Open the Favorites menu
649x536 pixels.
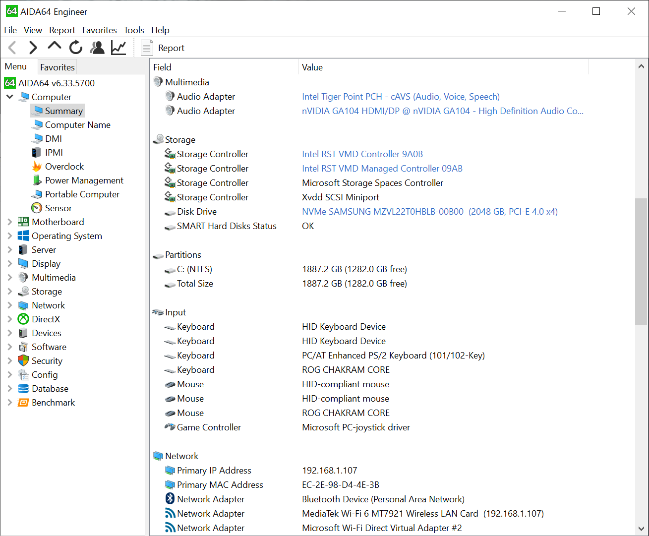pos(100,30)
